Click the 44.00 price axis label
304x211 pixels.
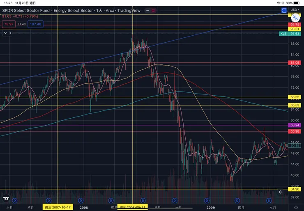(x=295, y=164)
